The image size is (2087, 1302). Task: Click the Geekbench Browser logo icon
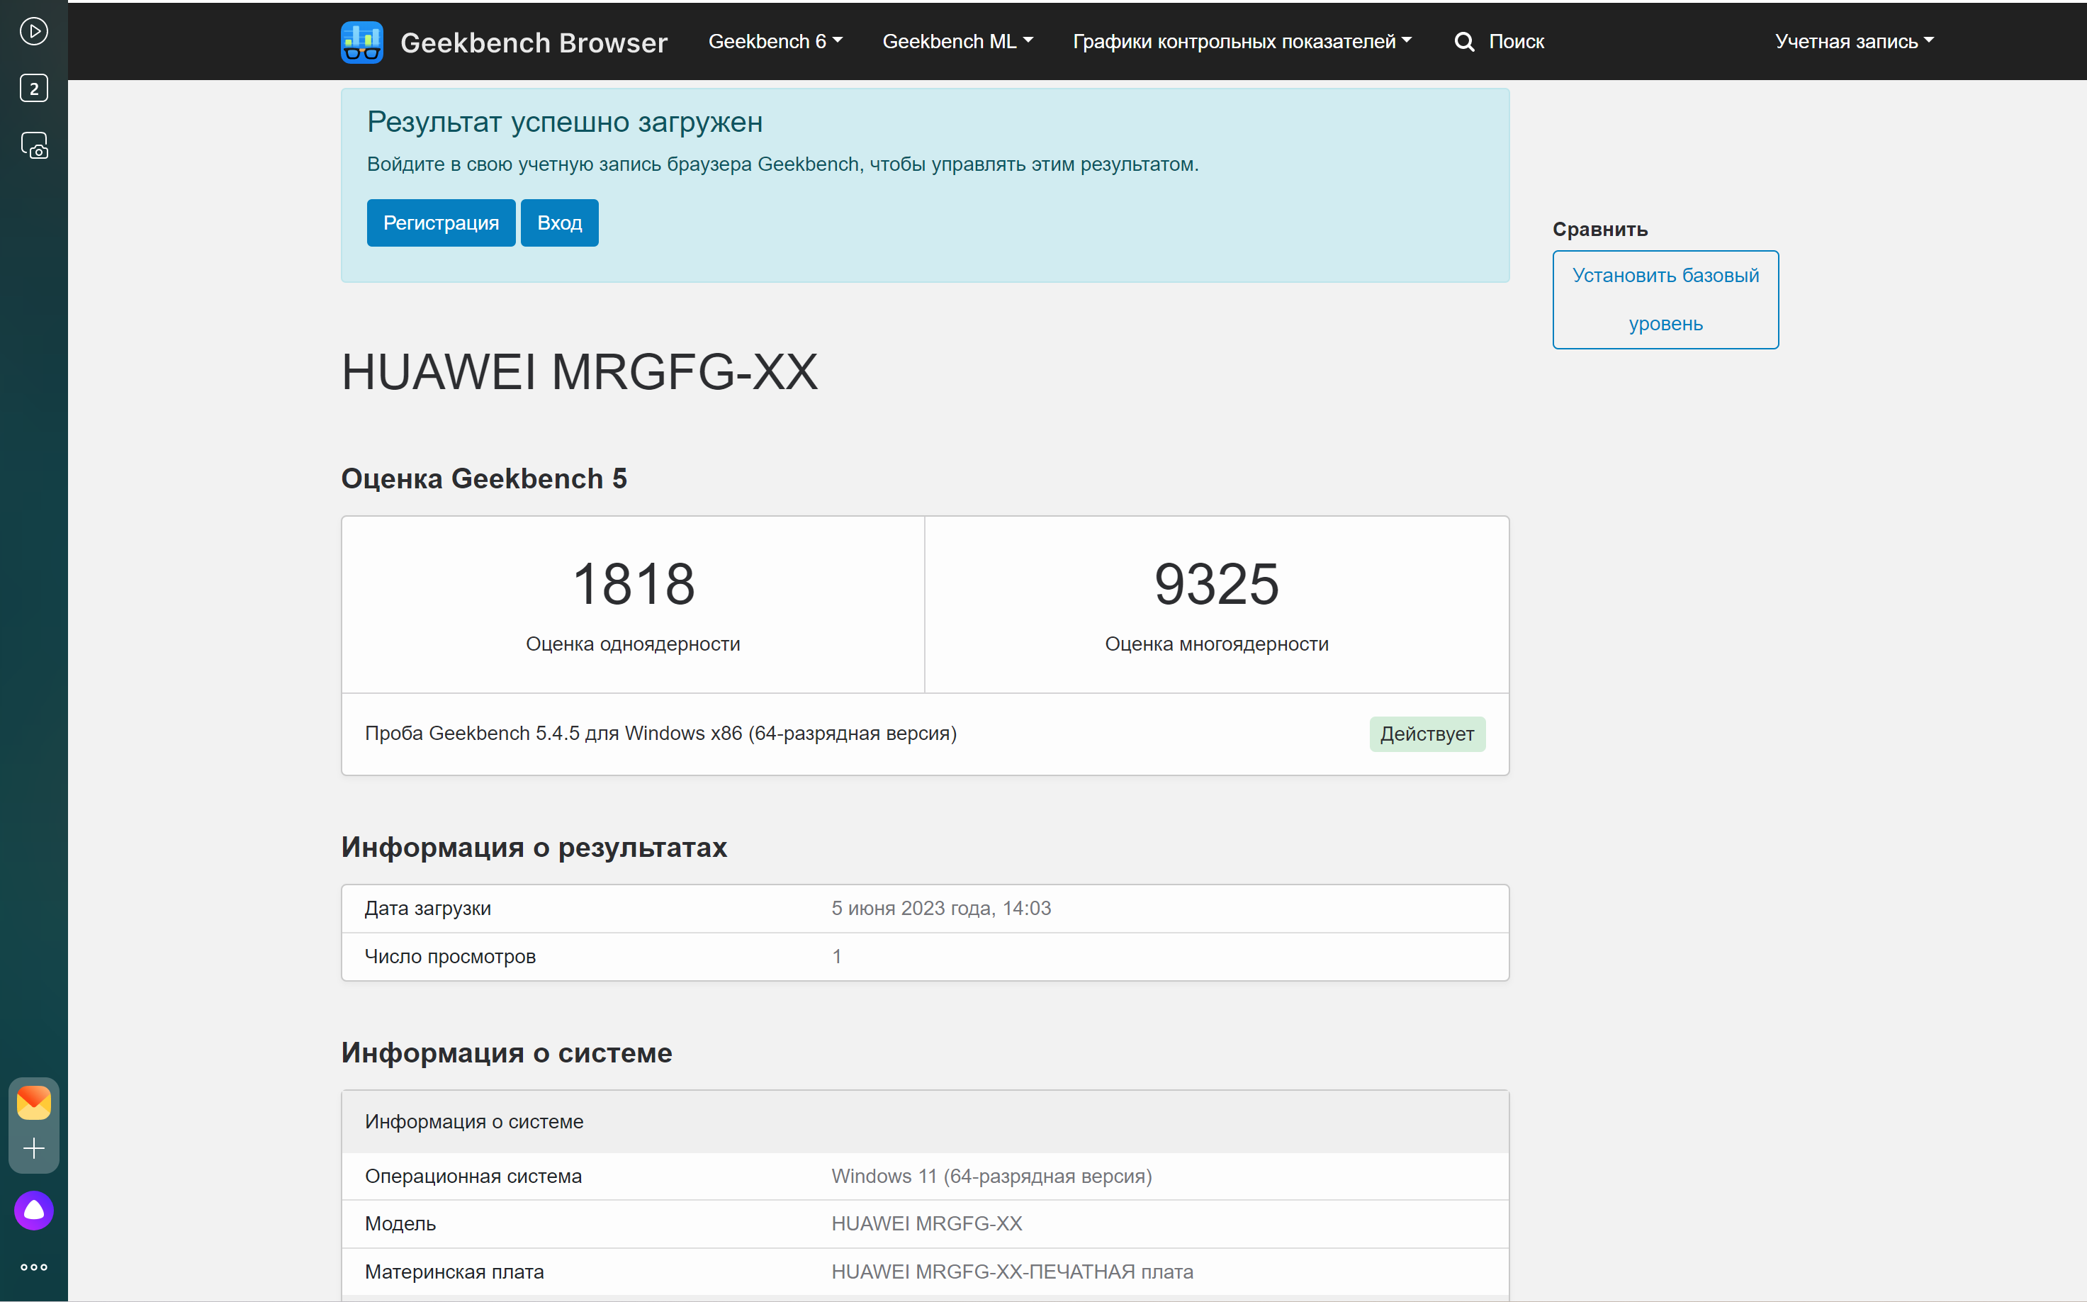click(x=361, y=43)
